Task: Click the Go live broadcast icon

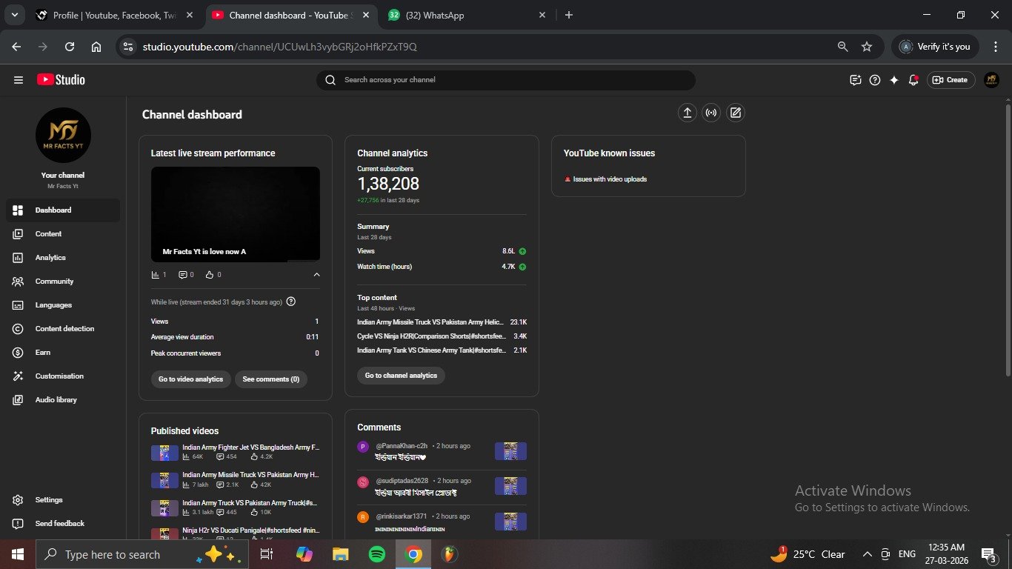Action: pos(711,113)
